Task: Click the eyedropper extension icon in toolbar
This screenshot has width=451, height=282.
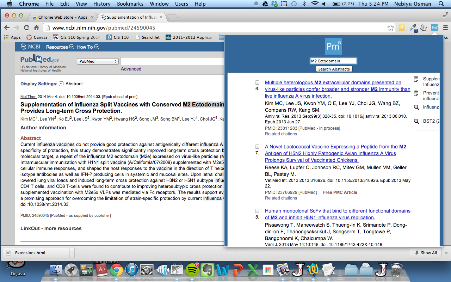Action: (x=414, y=28)
